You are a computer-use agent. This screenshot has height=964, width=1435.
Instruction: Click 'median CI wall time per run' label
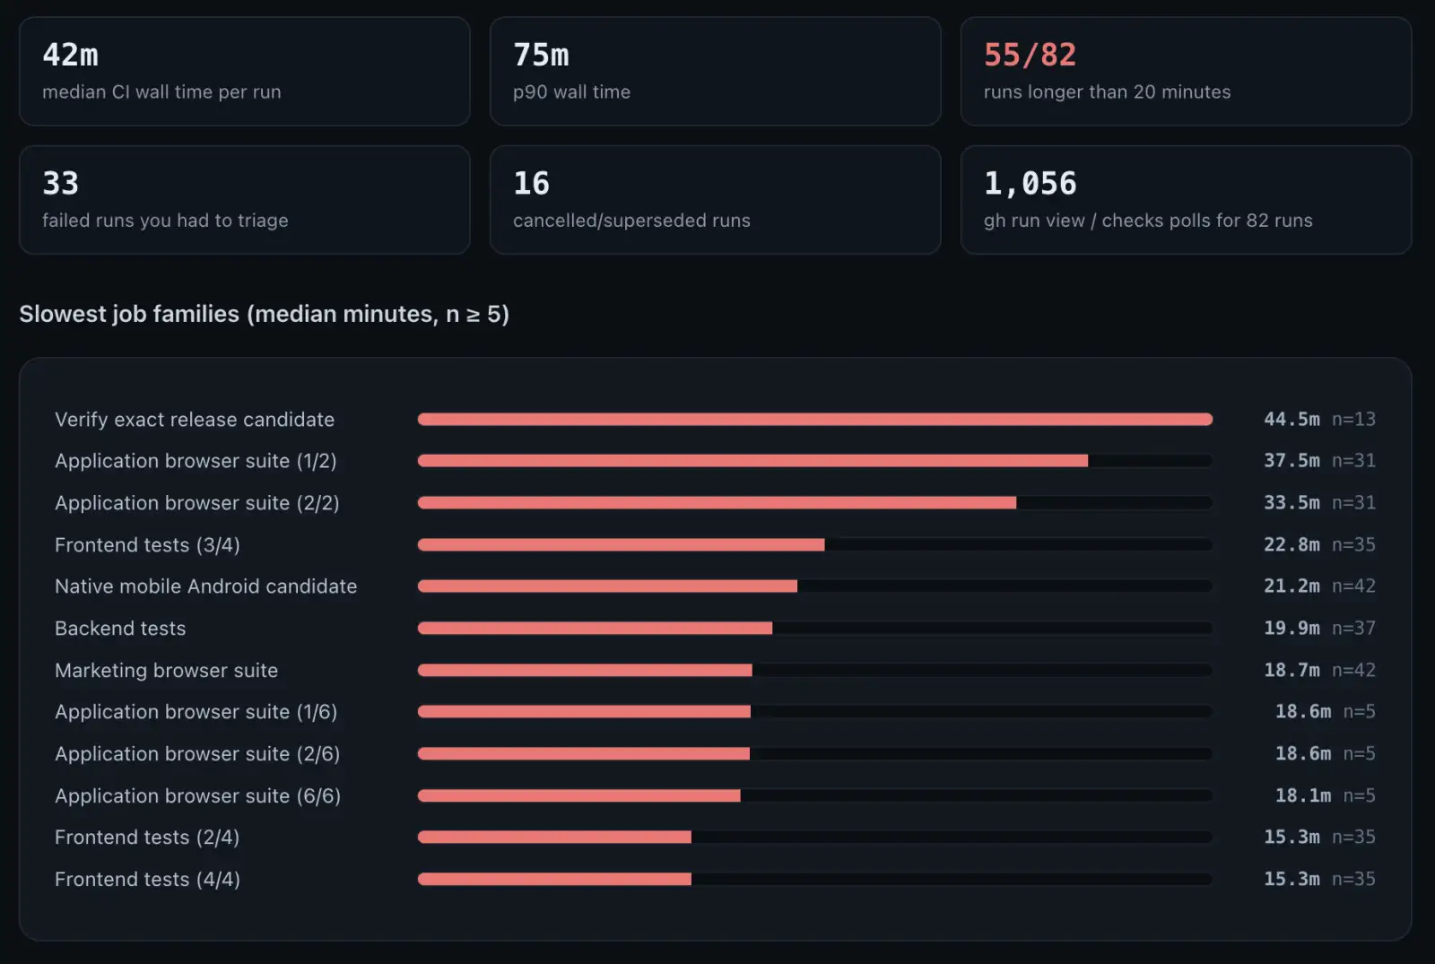[x=161, y=91]
